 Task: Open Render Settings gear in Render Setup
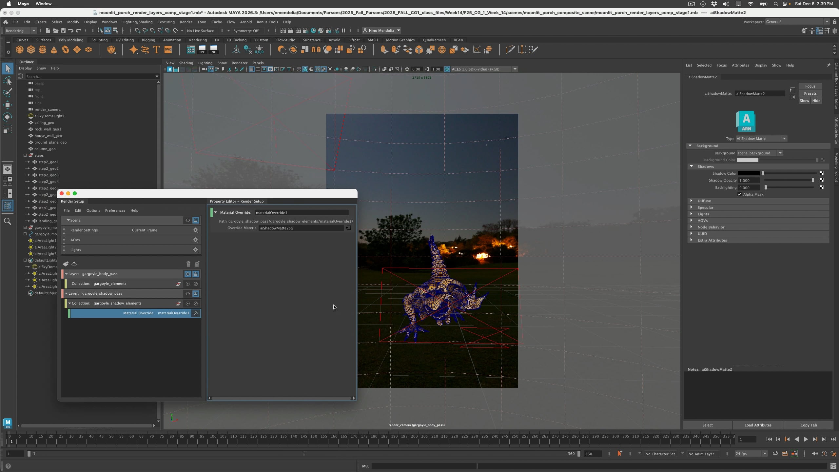[x=196, y=230]
